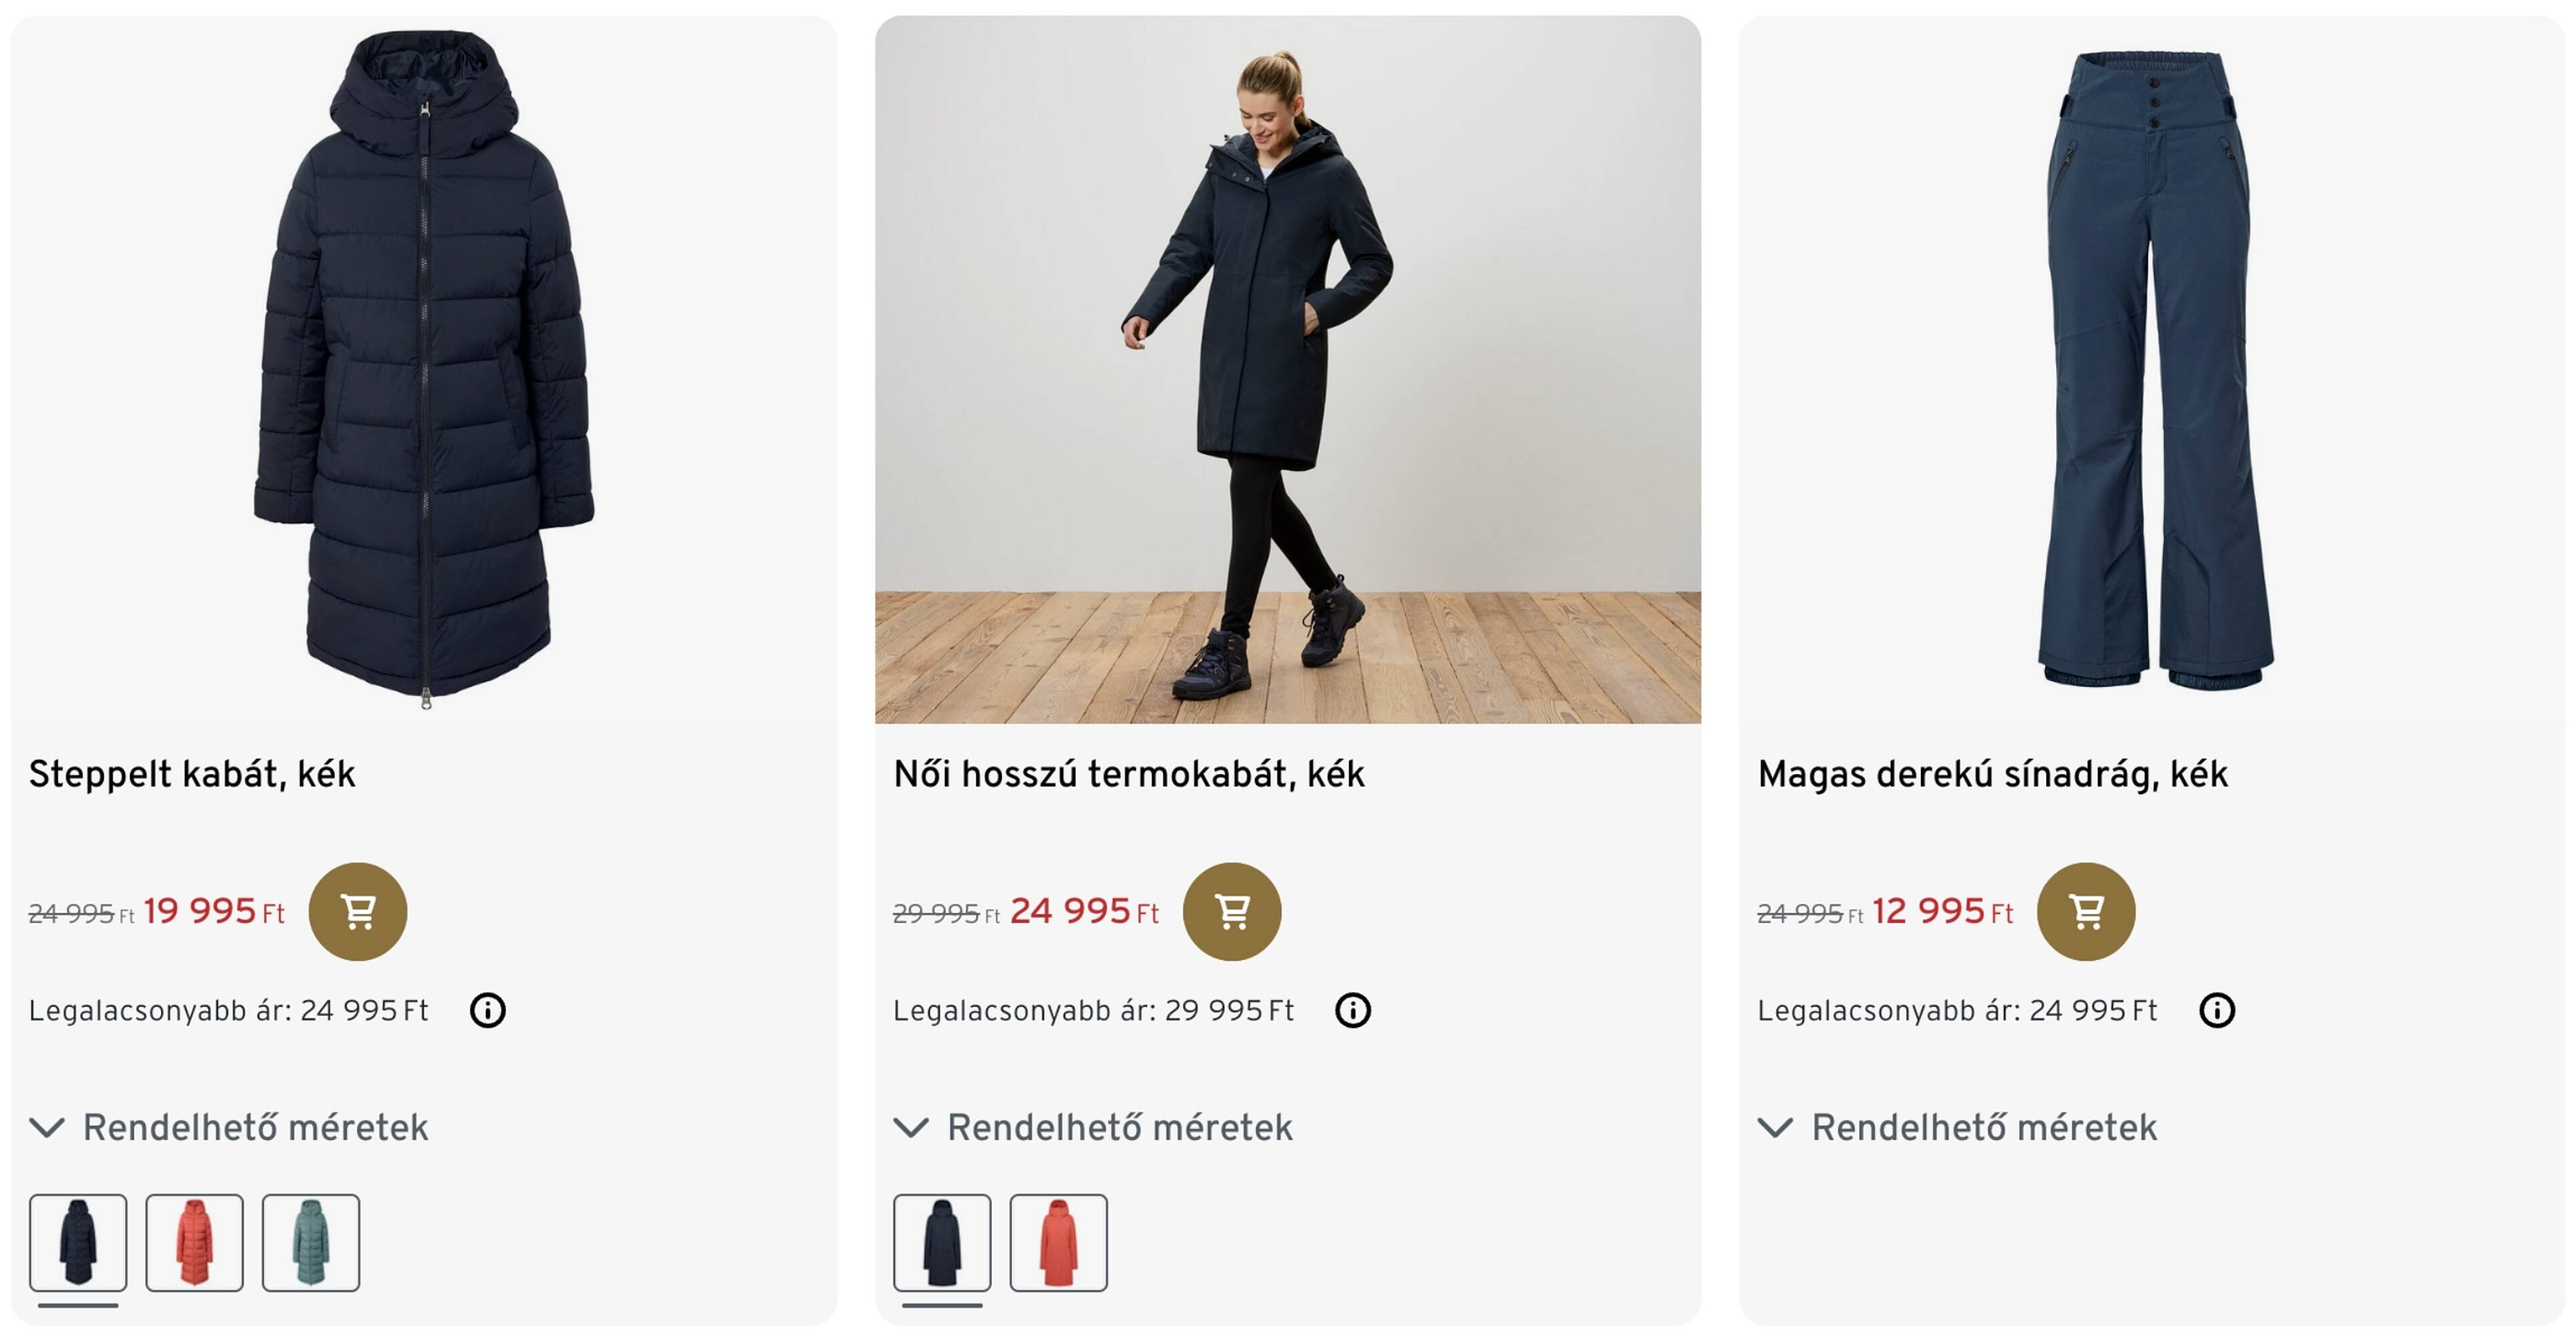View the blue ski pants product image

tap(2152, 369)
